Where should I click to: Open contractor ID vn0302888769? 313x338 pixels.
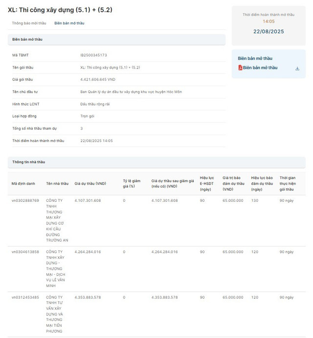pyautogui.click(x=25, y=201)
